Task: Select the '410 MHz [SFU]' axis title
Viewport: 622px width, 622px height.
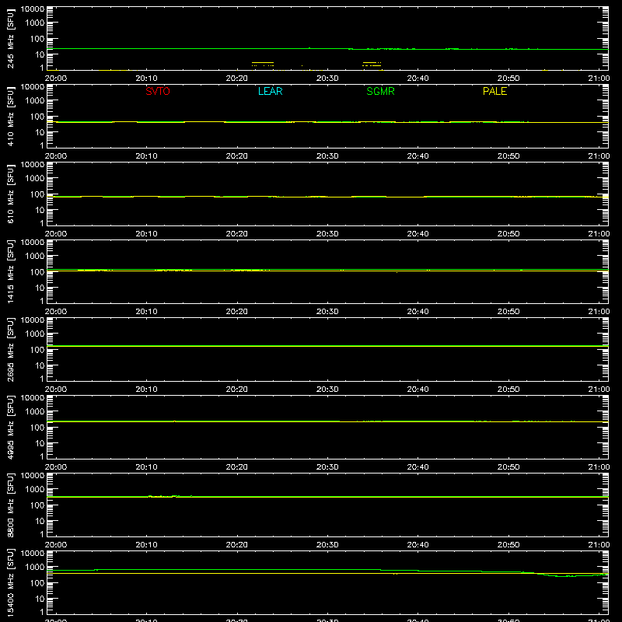Action: (10, 116)
